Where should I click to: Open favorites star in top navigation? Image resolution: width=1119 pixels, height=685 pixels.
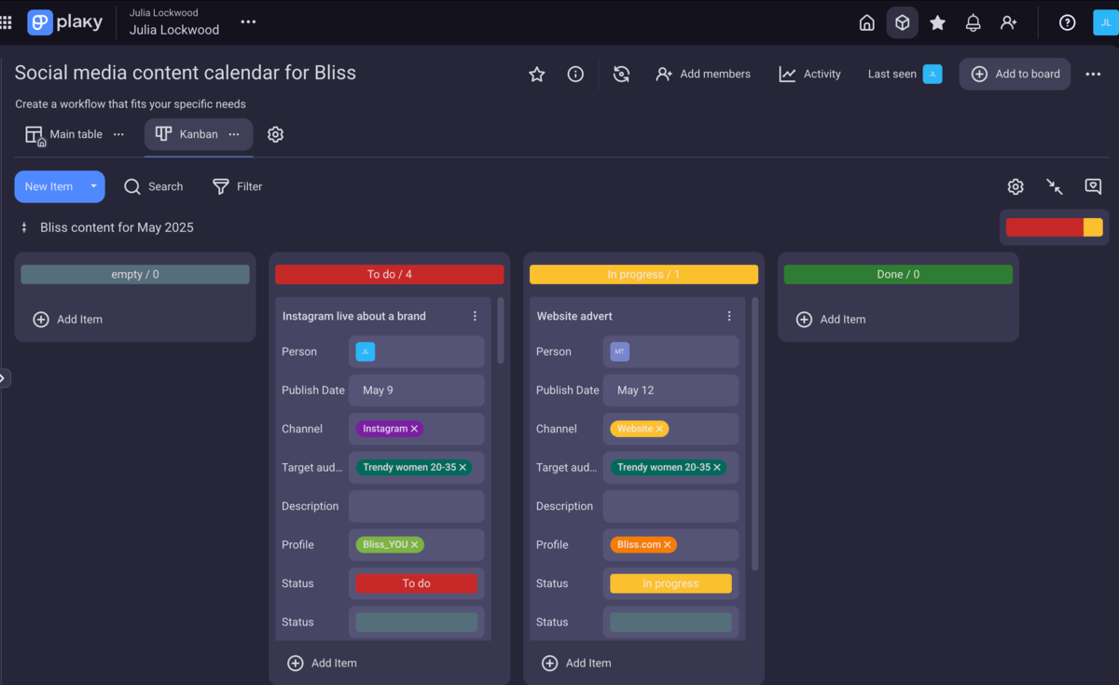pos(937,23)
